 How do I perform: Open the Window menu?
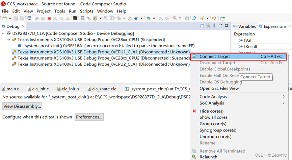click(x=105, y=11)
